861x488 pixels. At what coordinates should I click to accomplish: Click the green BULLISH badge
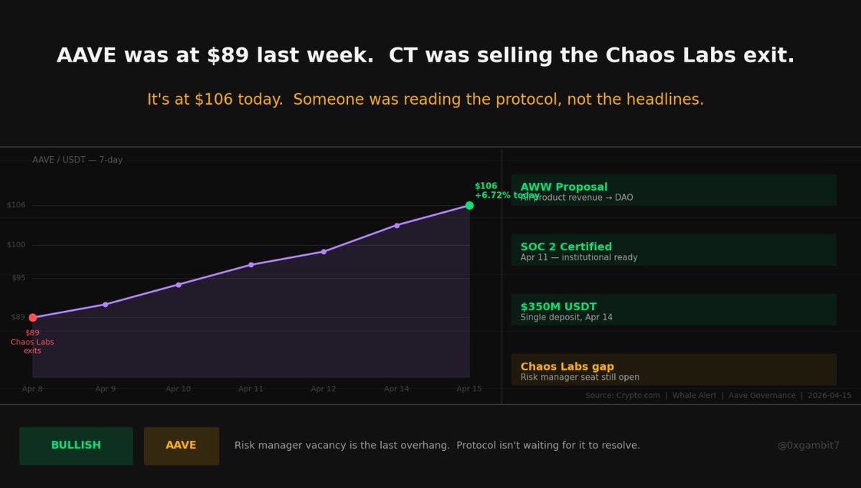click(76, 446)
